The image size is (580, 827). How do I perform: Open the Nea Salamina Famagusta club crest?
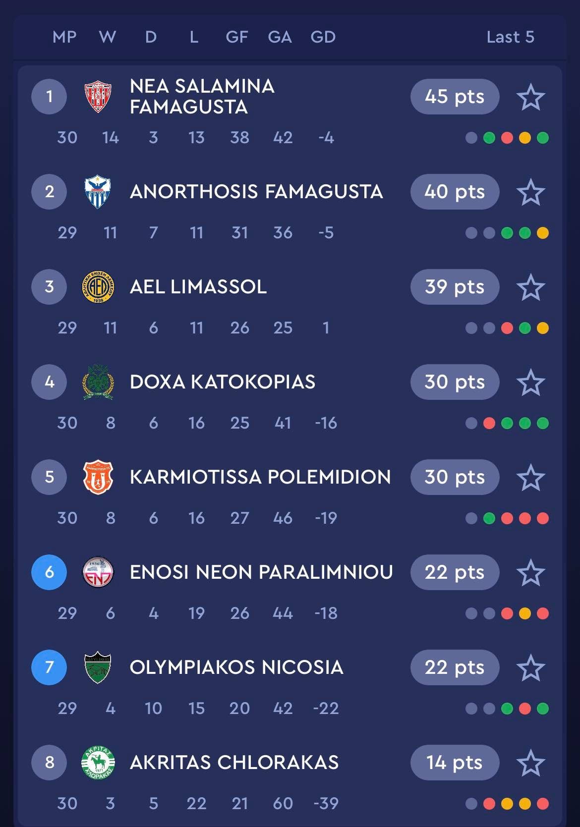click(98, 97)
